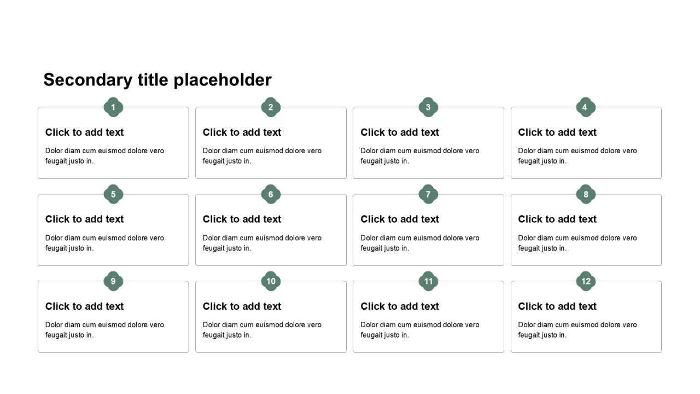The width and height of the screenshot is (700, 394).
Task: Select 'Click to add text' under badge 9
Action: coord(85,306)
